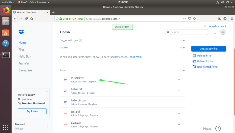This screenshot has width=235, height=133.
Task: Click the page vertical scrollbar
Action: click(x=234, y=82)
